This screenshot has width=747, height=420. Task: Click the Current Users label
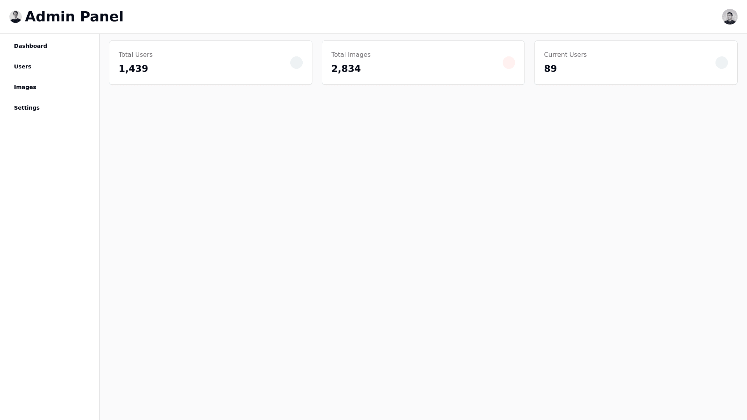(x=565, y=55)
